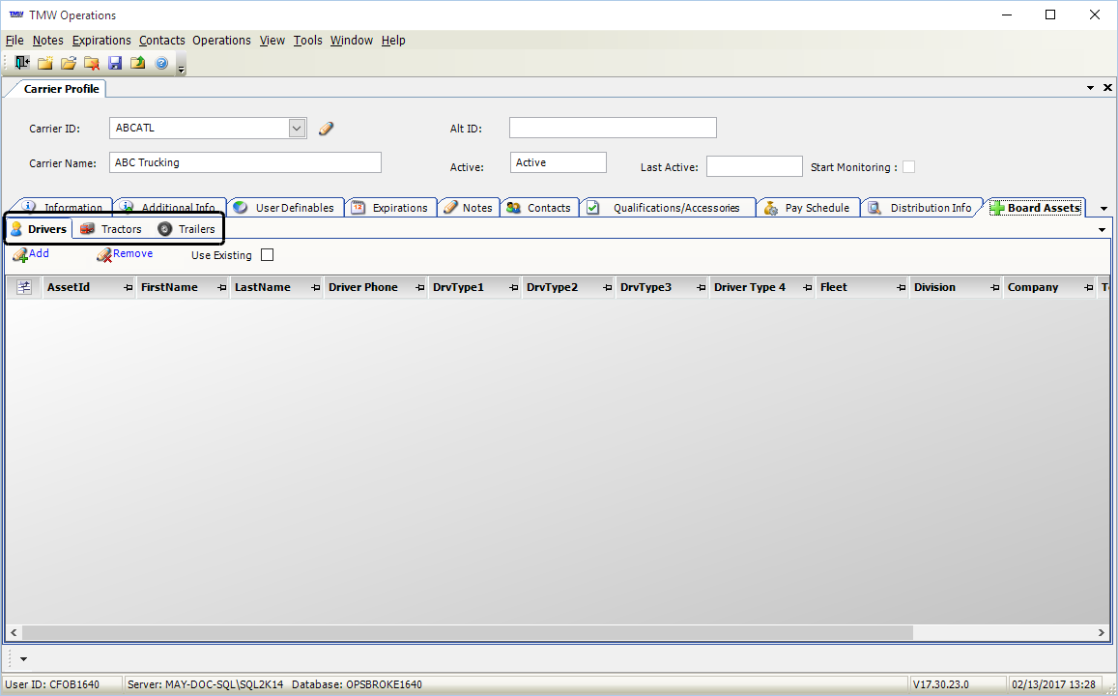Viewport: 1118px width, 696px height.
Task: Click the exit door toolbar icon
Action: coord(22,63)
